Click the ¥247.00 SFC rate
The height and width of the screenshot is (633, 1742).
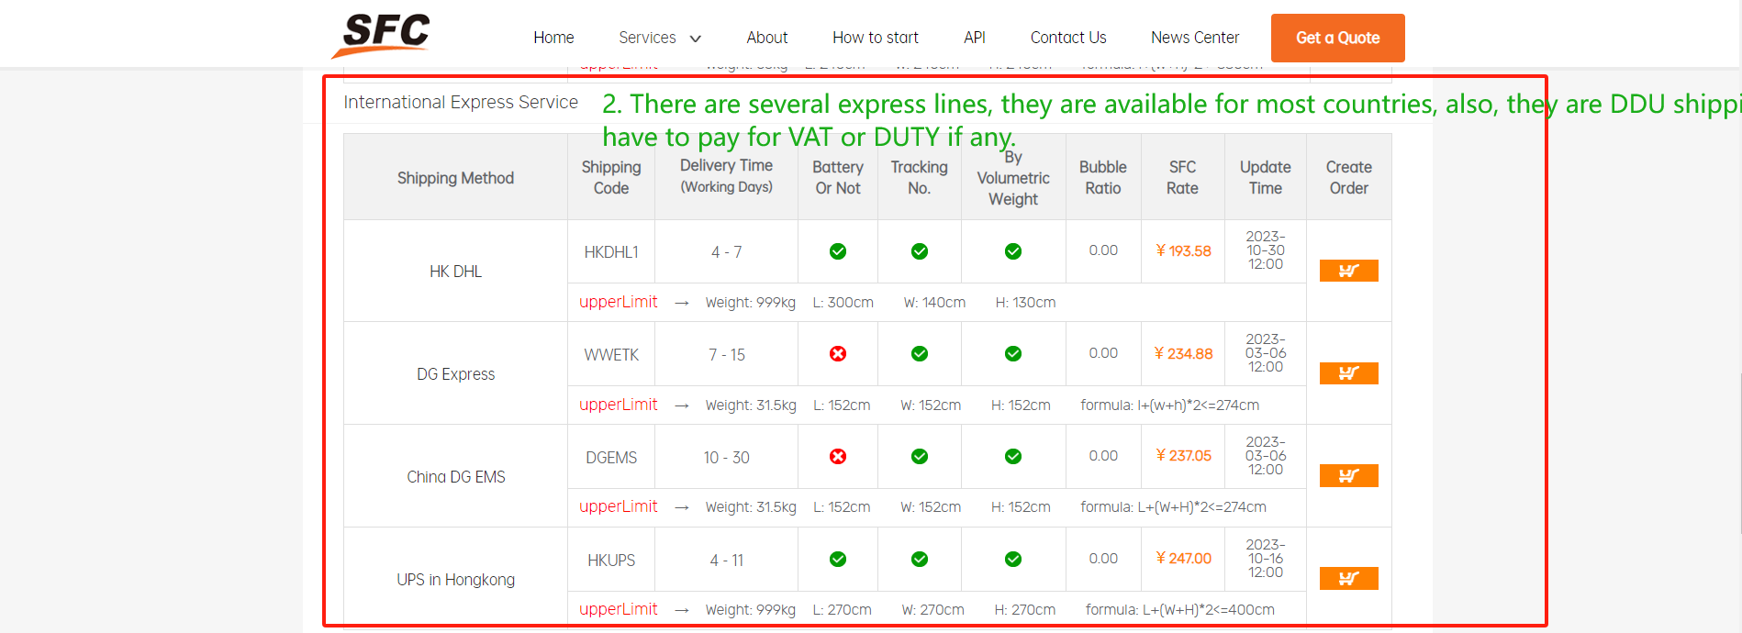(x=1183, y=559)
